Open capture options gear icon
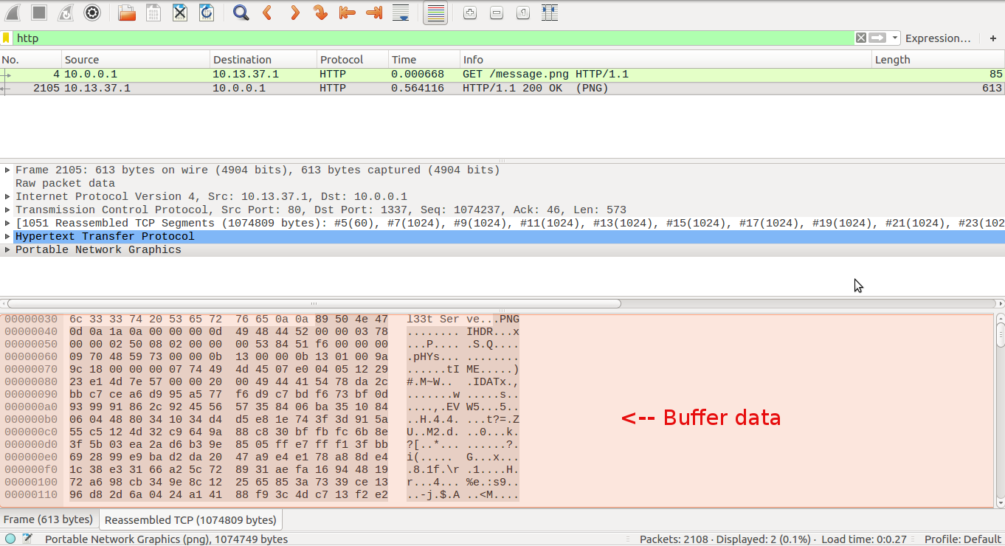Viewport: 1005px width, 546px height. (x=92, y=12)
